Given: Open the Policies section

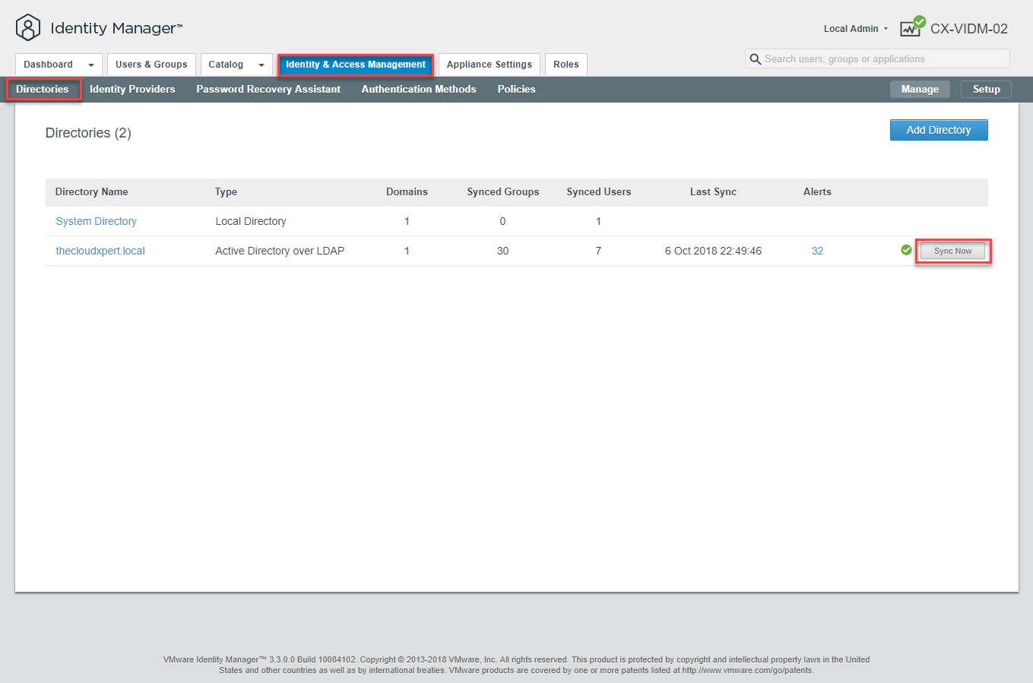Looking at the screenshot, I should tap(516, 89).
